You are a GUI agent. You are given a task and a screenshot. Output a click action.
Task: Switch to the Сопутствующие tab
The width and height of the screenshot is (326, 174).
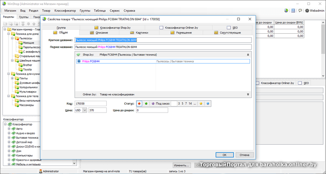coord(227,33)
